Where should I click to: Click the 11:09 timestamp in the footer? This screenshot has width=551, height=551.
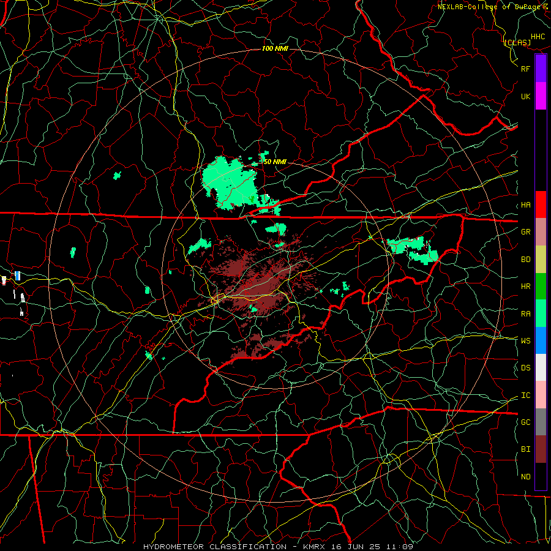400,547
